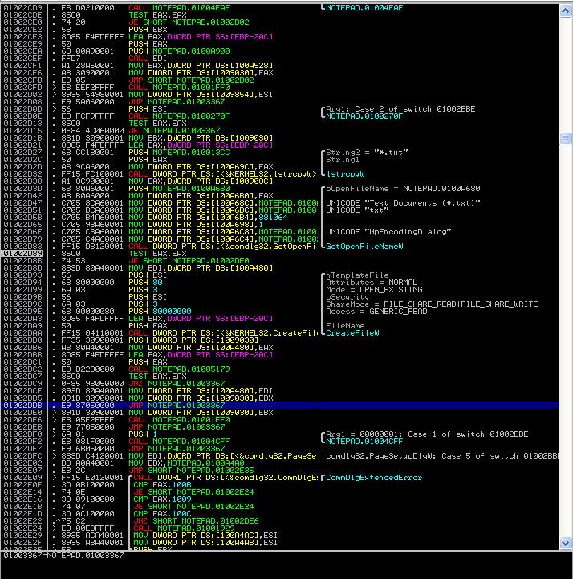Screen dimensions: 573x579
Task: Select the GetOpenFileNameW call instruction at 01002D83
Action: click(x=222, y=247)
